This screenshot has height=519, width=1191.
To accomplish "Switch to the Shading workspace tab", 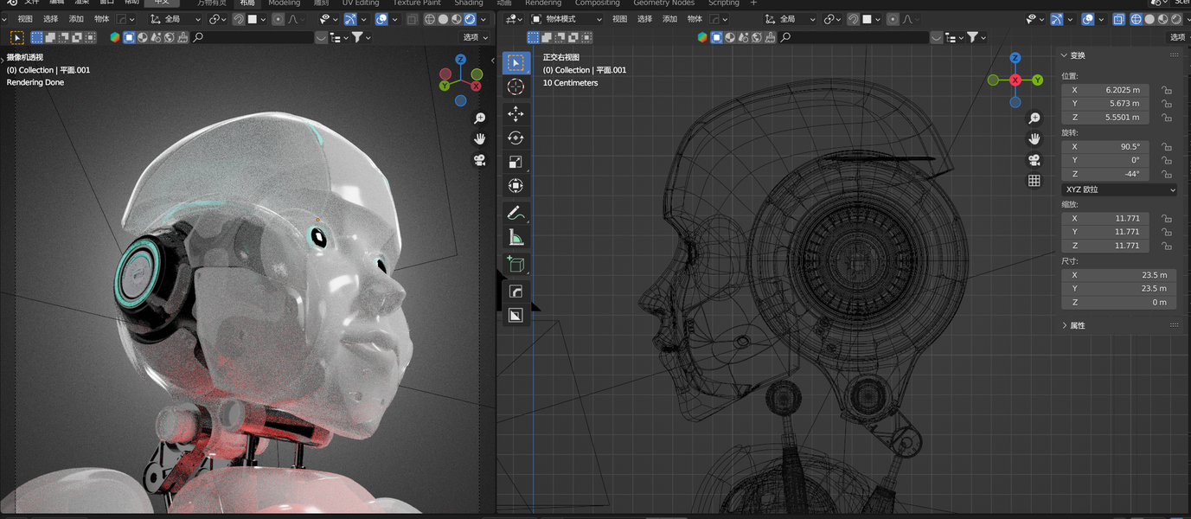I will pyautogui.click(x=469, y=3).
